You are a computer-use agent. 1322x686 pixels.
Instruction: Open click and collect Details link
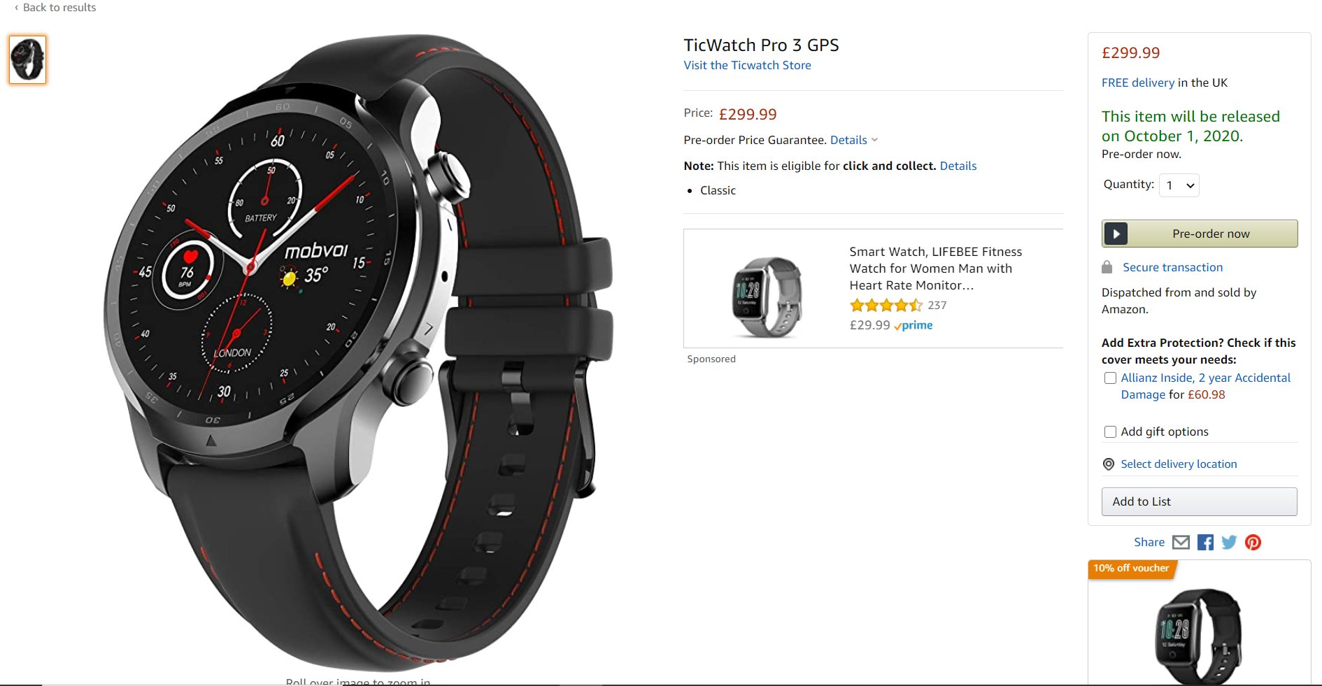tap(958, 166)
